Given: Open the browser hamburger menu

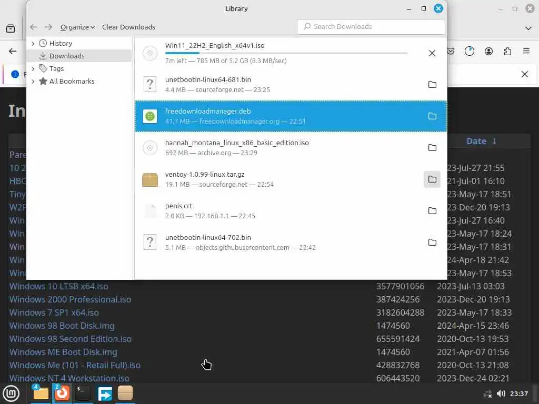Looking at the screenshot, I should click(x=526, y=51).
